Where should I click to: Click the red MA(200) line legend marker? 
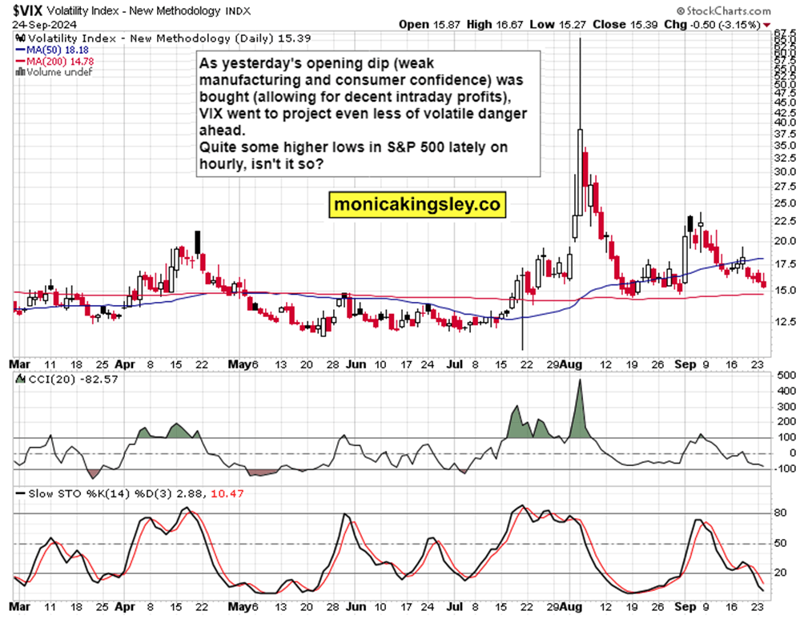point(21,62)
